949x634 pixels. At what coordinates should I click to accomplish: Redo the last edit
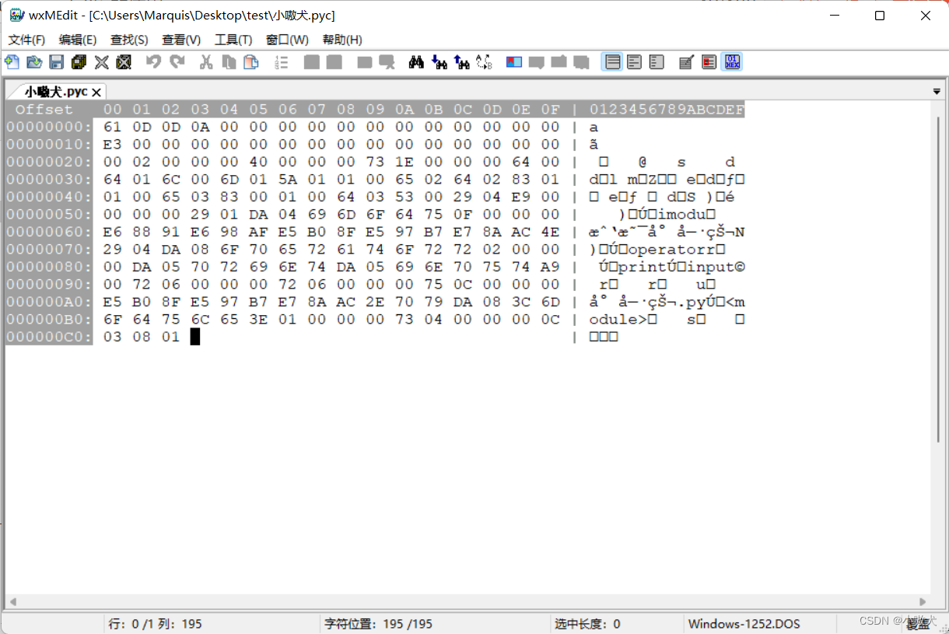tap(177, 62)
